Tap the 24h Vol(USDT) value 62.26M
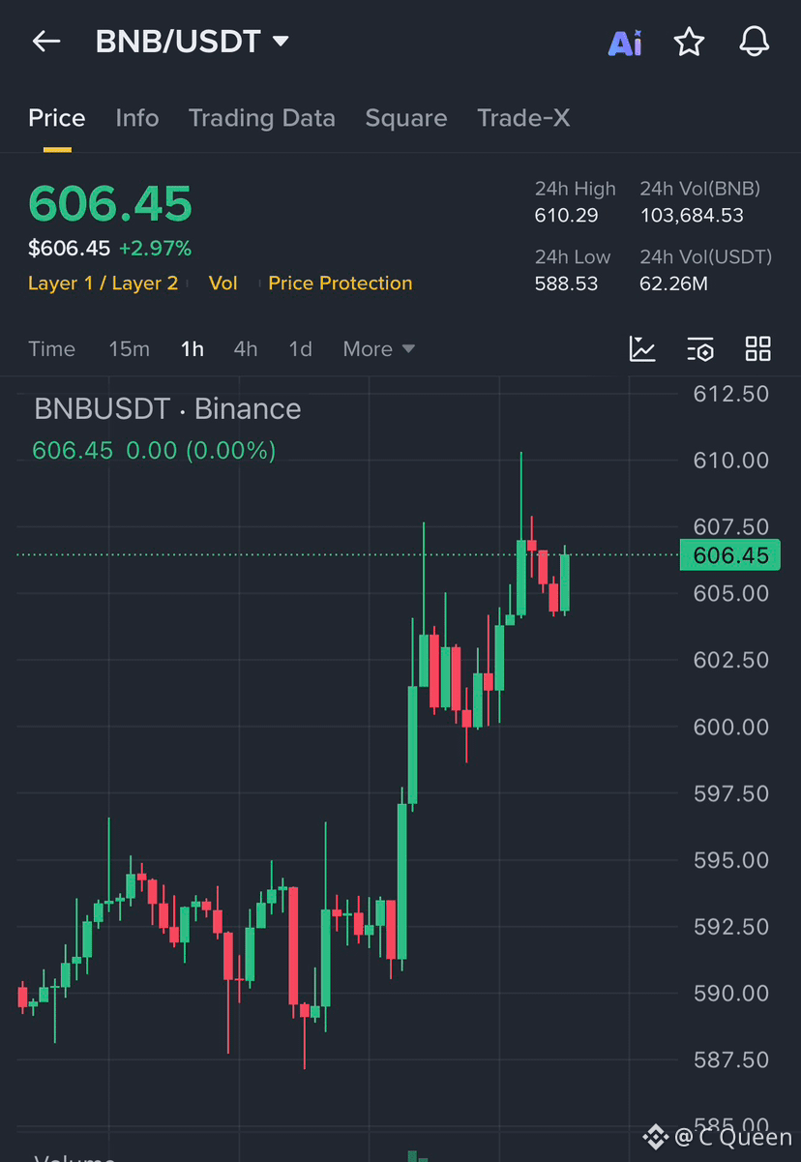The image size is (801, 1162). [674, 284]
